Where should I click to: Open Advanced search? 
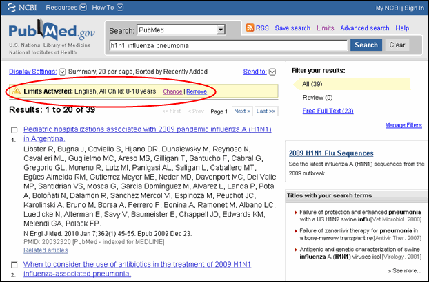coord(364,28)
